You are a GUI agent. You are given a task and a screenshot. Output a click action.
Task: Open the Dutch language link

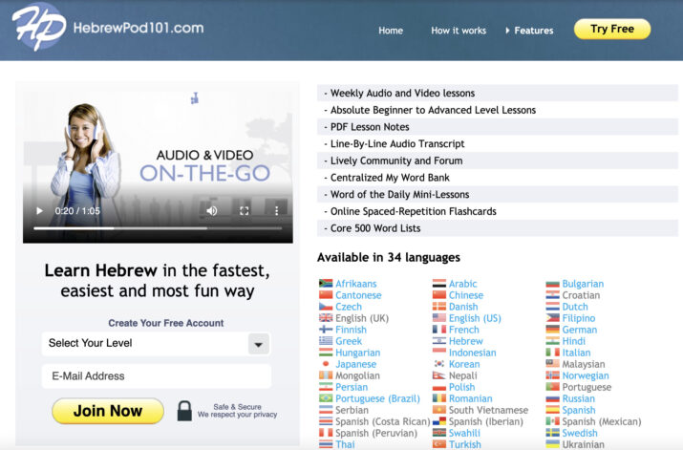575,307
